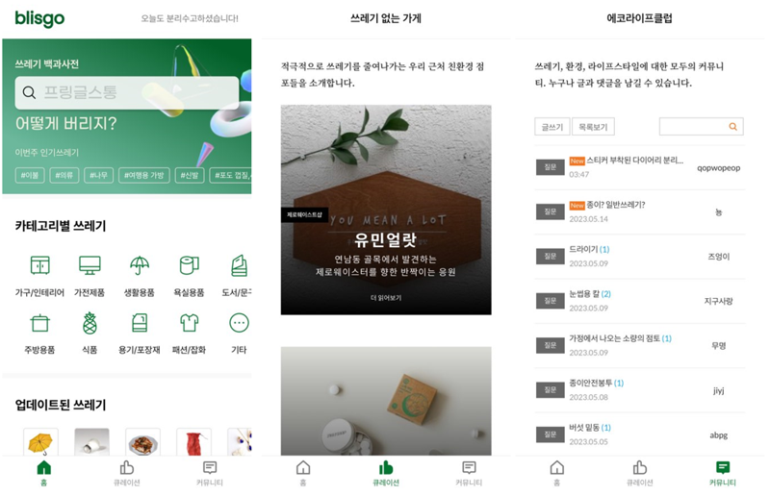Image resolution: width=770 pixels, height=496 pixels.
Task: Click the 주방용품 pot icon
Action: [x=39, y=323]
